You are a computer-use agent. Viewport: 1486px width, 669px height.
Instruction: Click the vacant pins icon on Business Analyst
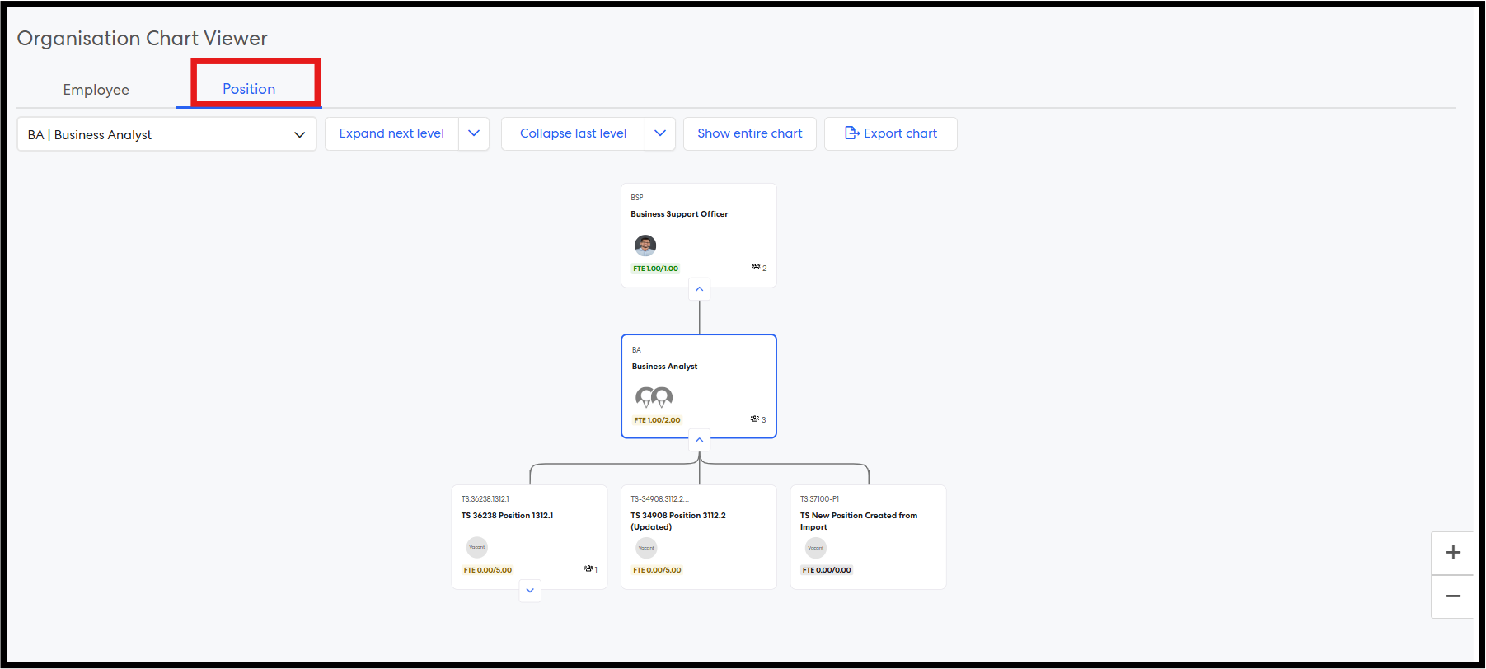pyautogui.click(x=654, y=398)
